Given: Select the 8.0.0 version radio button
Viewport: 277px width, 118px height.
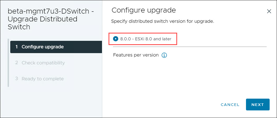Looking at the screenshot, I should pos(116,39).
